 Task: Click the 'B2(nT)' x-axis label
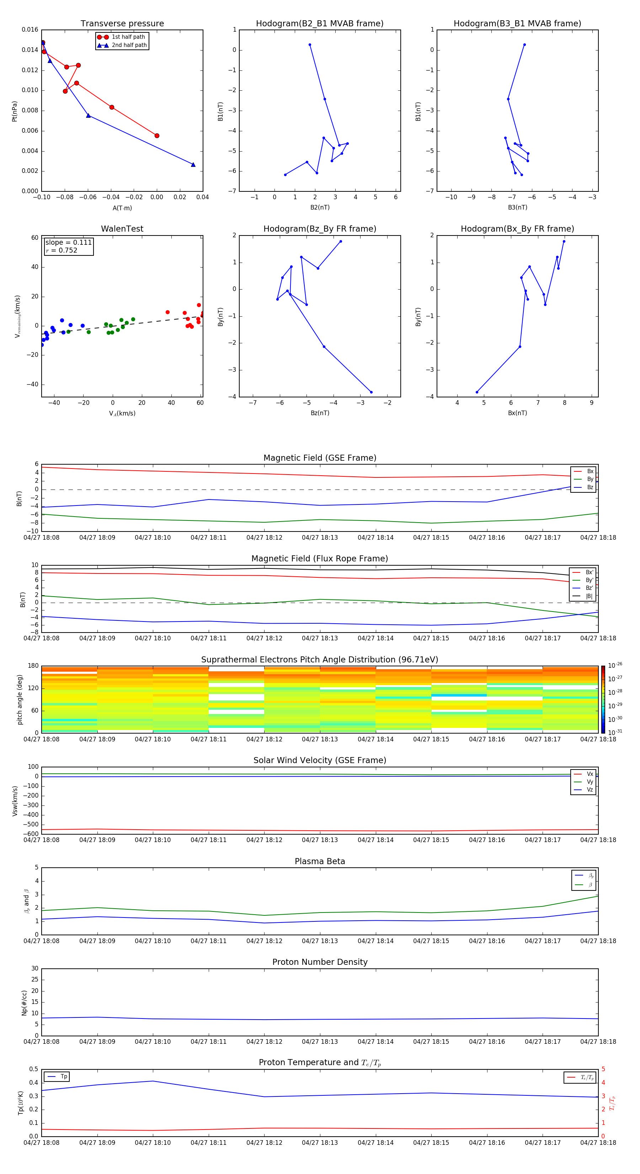320,208
